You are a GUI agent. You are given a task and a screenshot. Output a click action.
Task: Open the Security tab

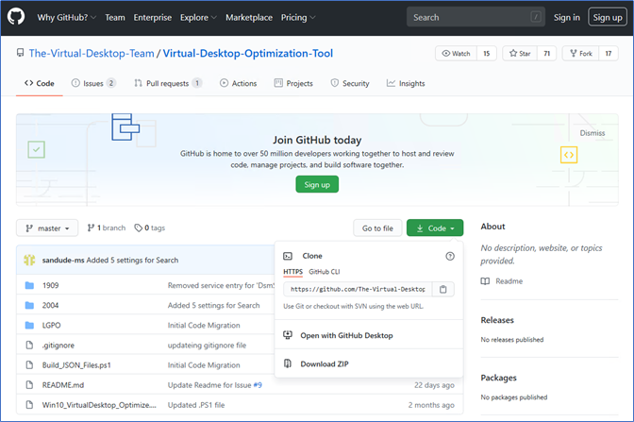pos(350,83)
